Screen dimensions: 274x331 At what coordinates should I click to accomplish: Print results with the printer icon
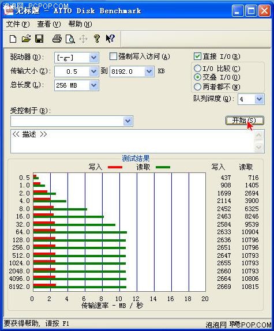[57, 39]
